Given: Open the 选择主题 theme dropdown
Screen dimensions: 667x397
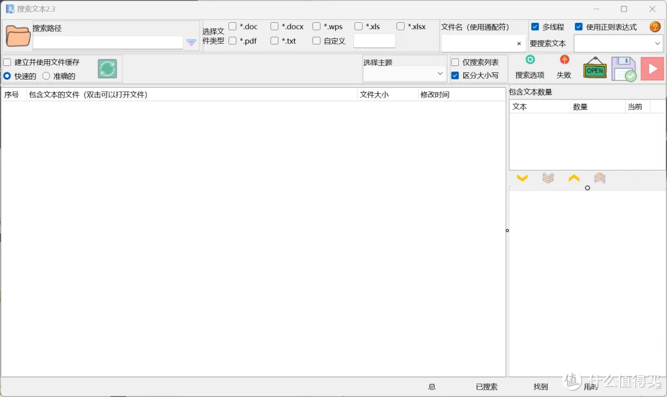Looking at the screenshot, I should pyautogui.click(x=404, y=74).
